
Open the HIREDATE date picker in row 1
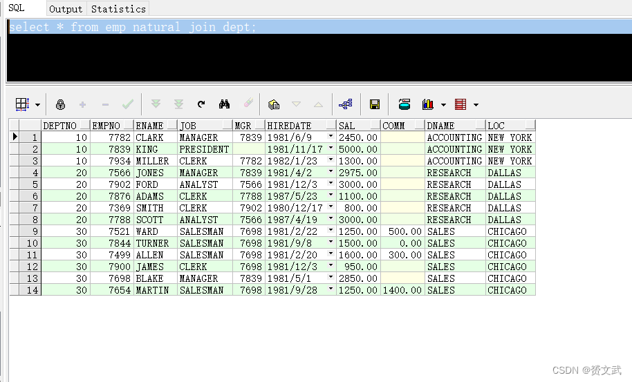[331, 137]
